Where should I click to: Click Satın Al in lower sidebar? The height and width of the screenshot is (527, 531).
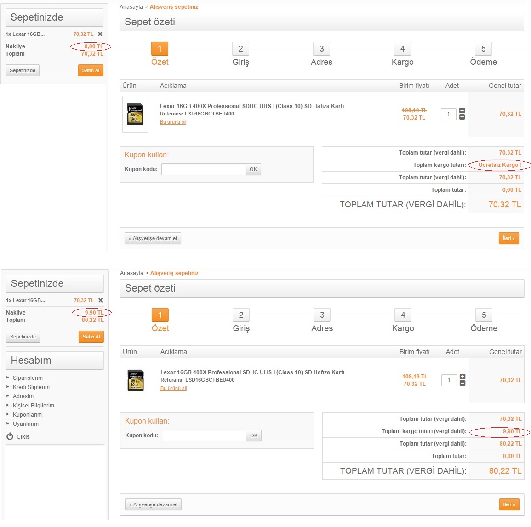pos(91,337)
